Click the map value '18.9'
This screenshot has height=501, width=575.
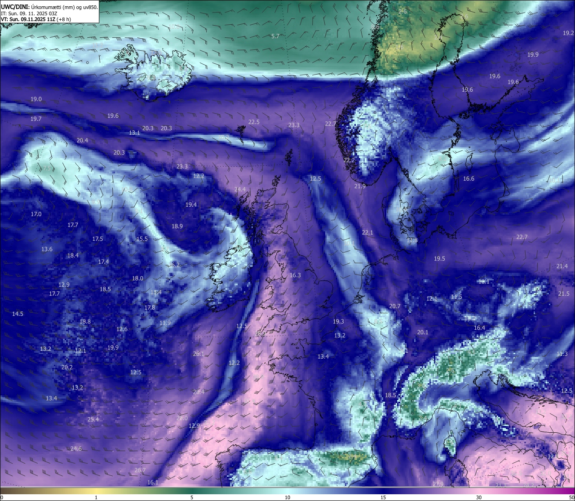tap(177, 226)
